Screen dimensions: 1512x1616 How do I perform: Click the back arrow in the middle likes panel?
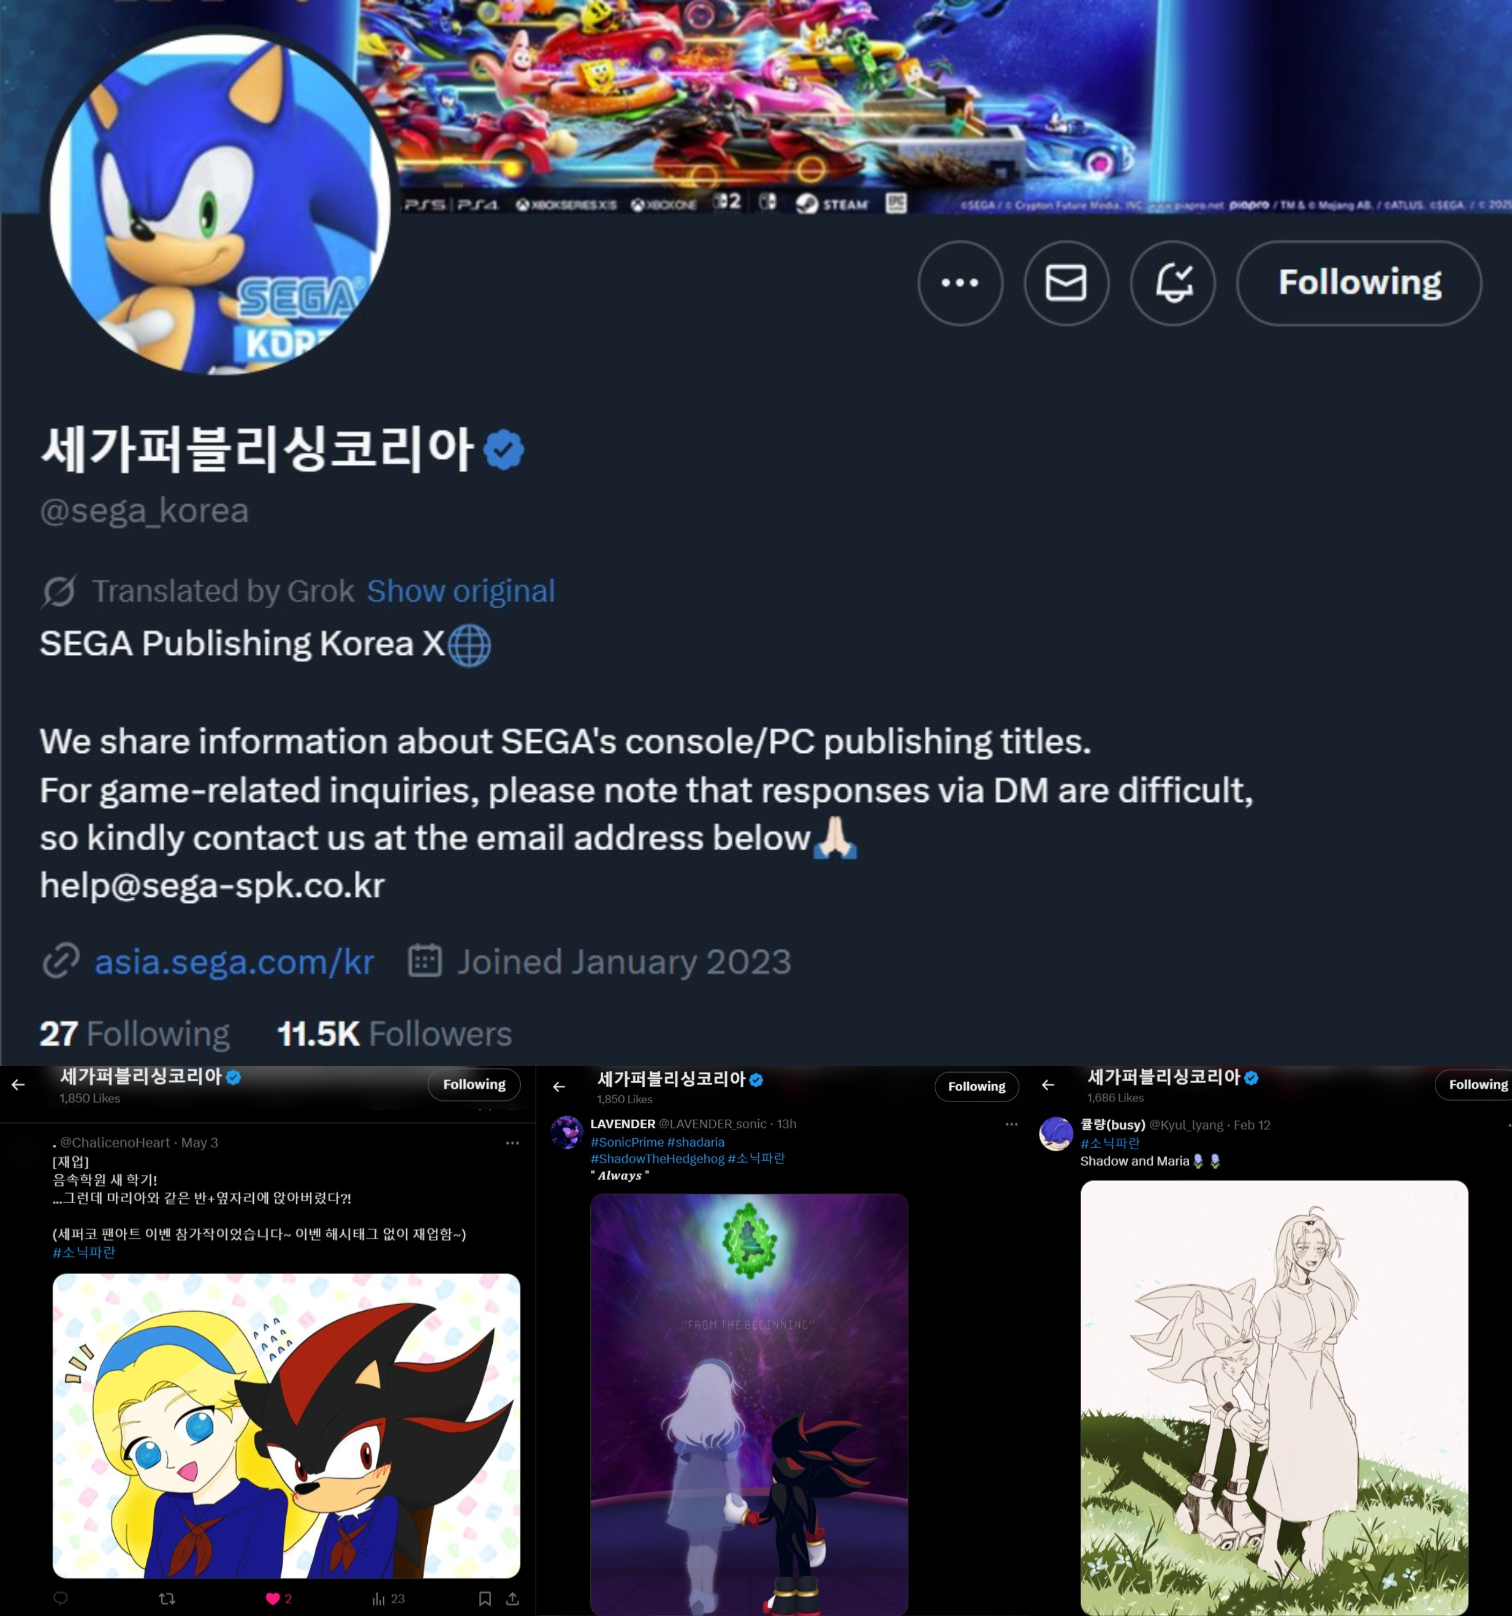tap(559, 1087)
